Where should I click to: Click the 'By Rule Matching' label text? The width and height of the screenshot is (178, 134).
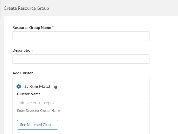click(x=40, y=86)
